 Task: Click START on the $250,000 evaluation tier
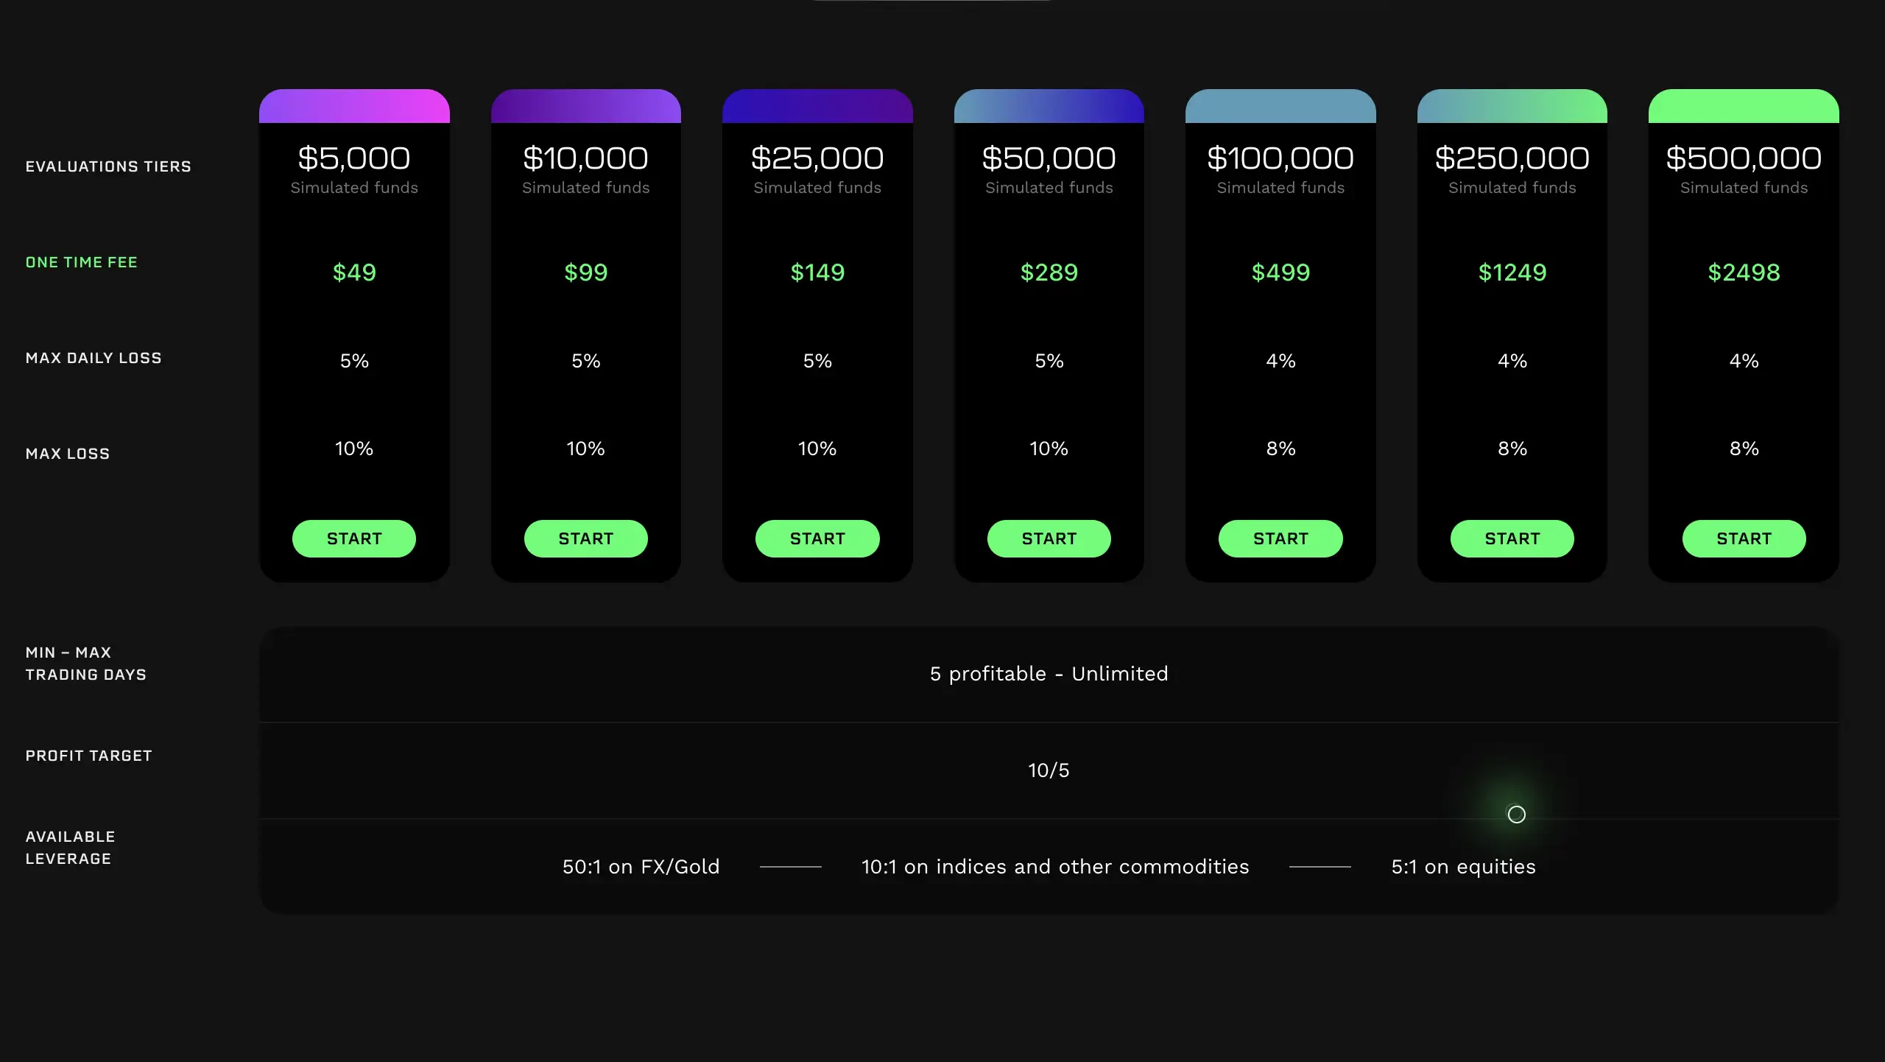[1512, 538]
